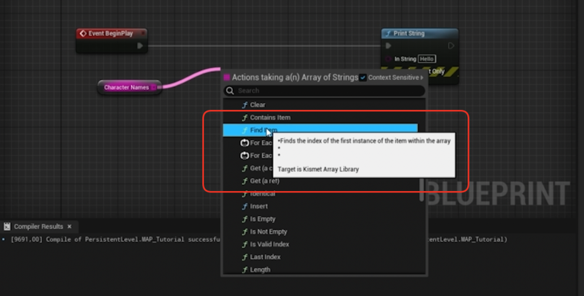Expand the arrow next to Context Sensitive
This screenshot has width=584, height=296.
(422, 77)
